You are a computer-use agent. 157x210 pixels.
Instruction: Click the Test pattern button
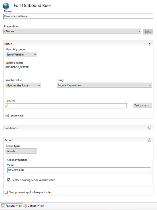[142, 105]
